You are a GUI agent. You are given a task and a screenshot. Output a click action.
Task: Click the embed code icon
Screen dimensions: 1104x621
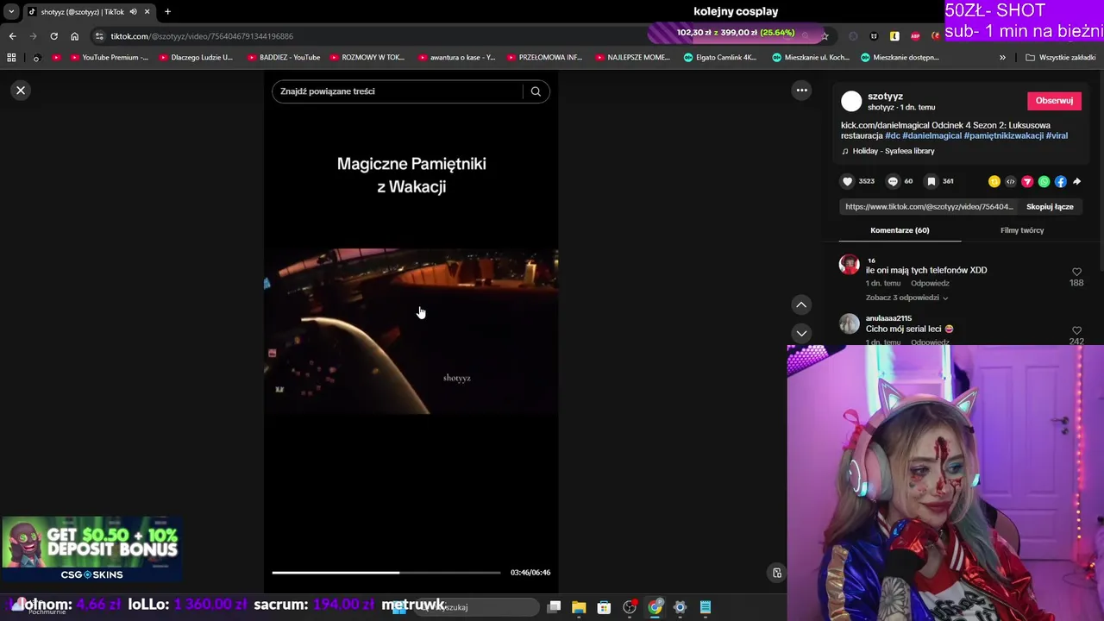point(1011,181)
